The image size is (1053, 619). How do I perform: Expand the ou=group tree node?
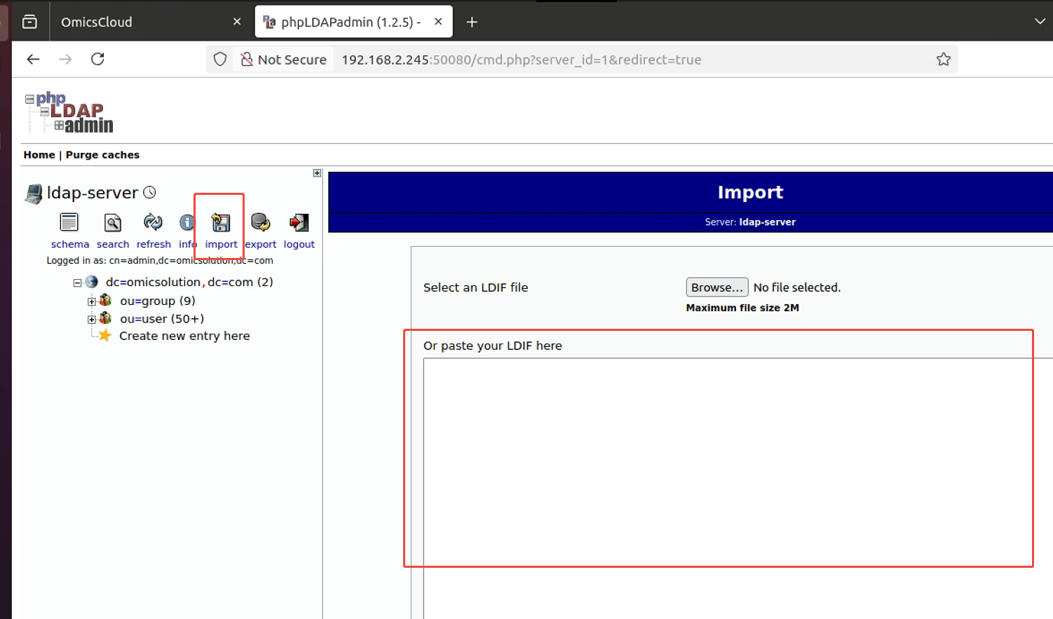91,302
